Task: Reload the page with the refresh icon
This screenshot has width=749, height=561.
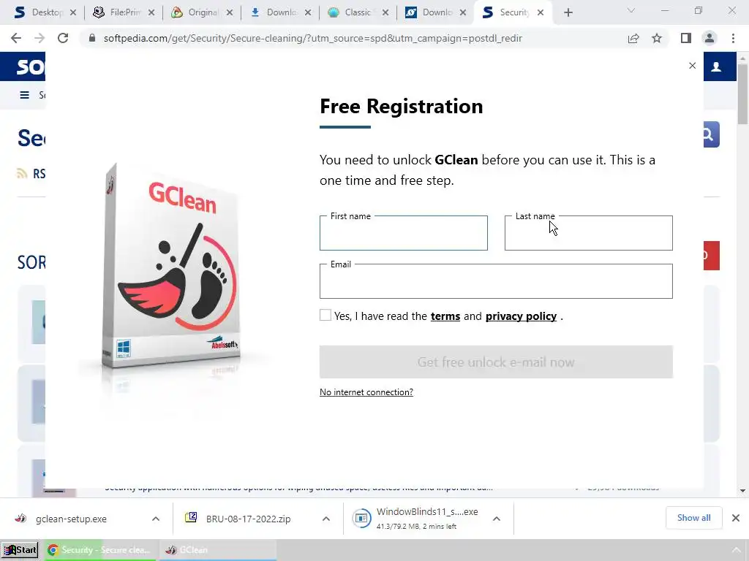Action: (x=63, y=38)
